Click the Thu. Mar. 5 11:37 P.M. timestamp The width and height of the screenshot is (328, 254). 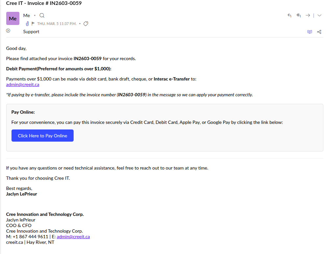coord(57,24)
